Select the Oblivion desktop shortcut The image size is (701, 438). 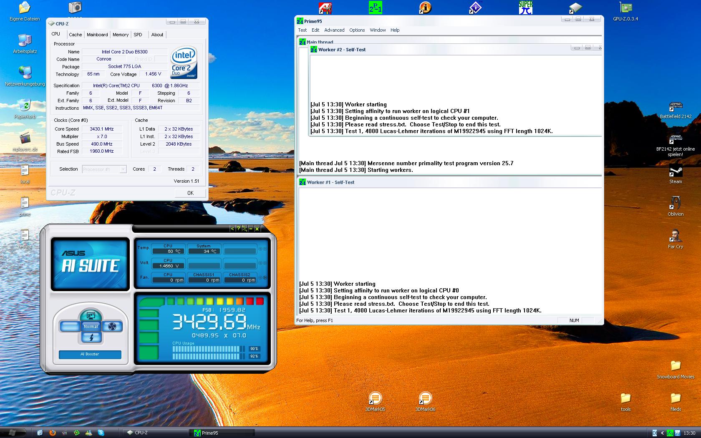(x=676, y=206)
